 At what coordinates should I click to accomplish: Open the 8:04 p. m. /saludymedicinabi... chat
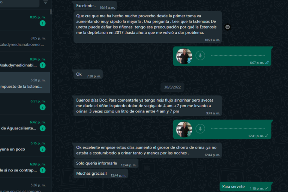click(25, 62)
